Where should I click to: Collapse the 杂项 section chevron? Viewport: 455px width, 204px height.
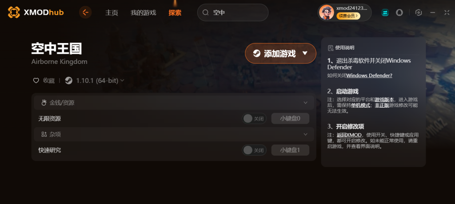[x=305, y=134]
